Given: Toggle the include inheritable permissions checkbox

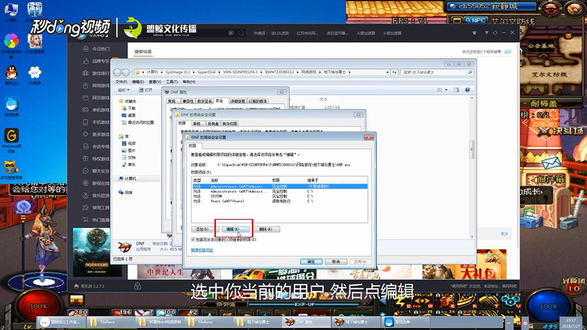Looking at the screenshot, I should coord(193,239).
